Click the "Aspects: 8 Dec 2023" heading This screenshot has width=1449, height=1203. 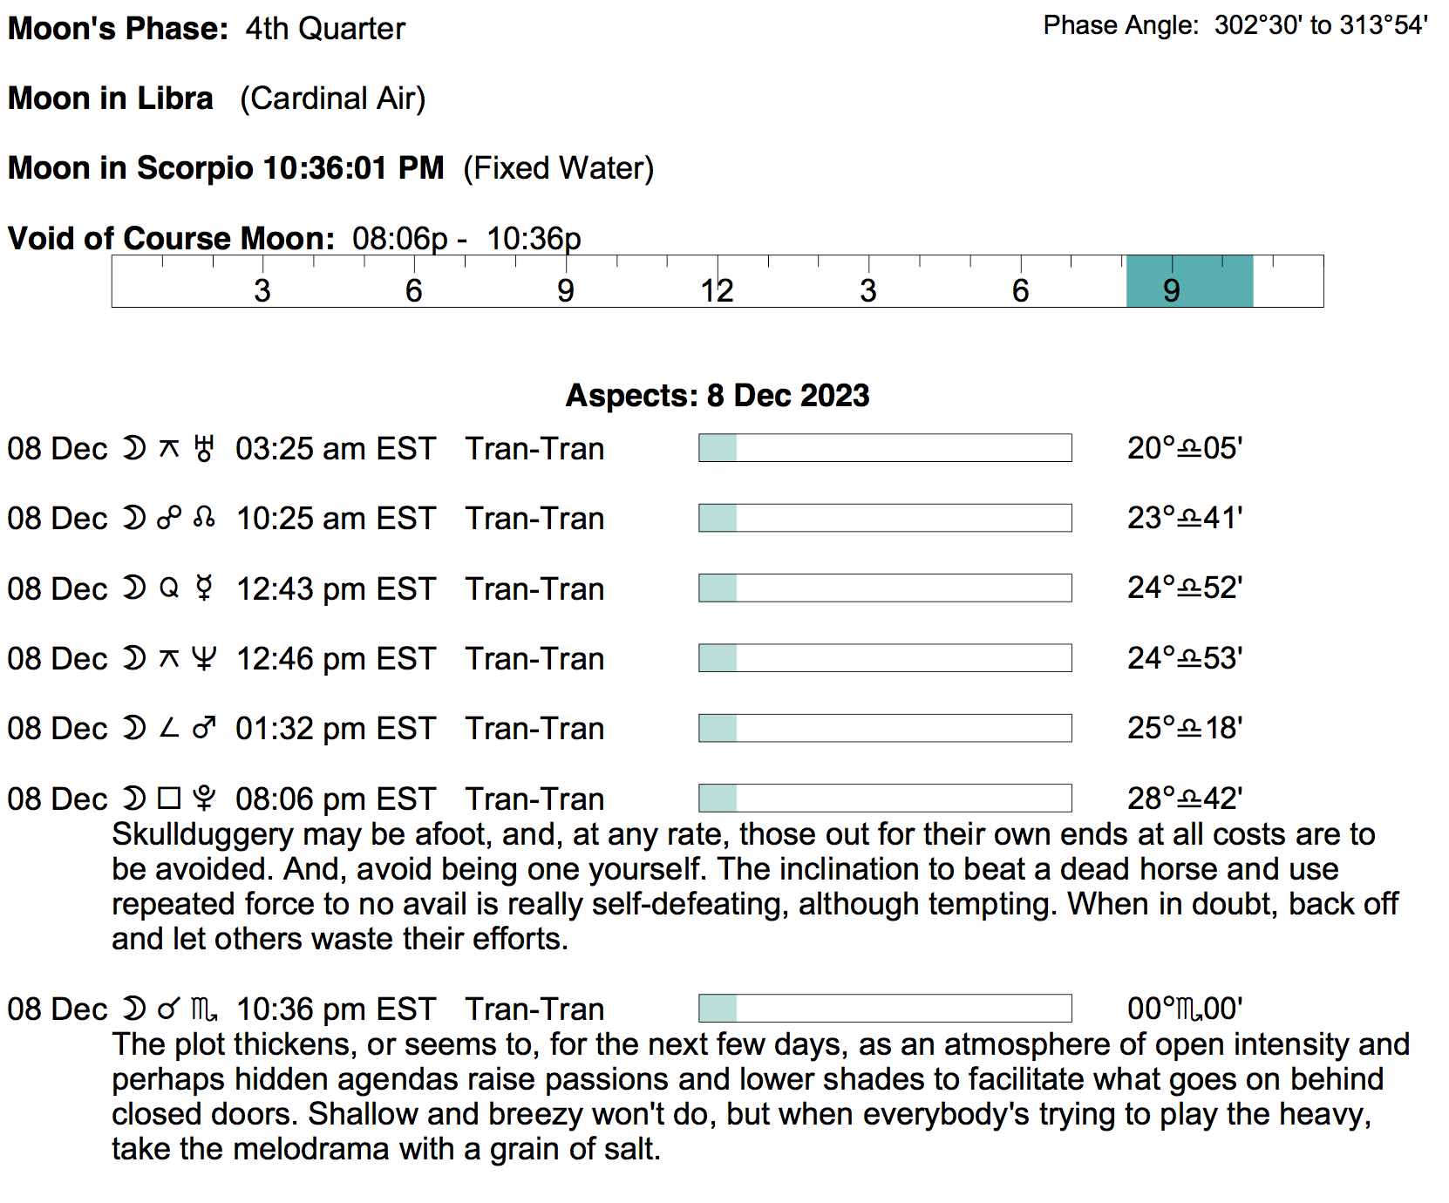tap(717, 396)
